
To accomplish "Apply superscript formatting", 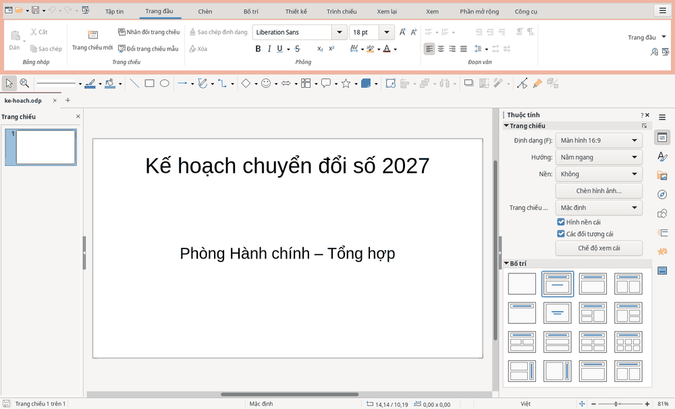I will pyautogui.click(x=331, y=49).
